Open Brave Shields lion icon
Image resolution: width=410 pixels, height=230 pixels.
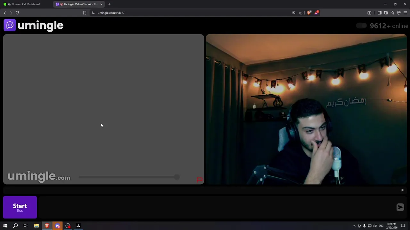309,13
